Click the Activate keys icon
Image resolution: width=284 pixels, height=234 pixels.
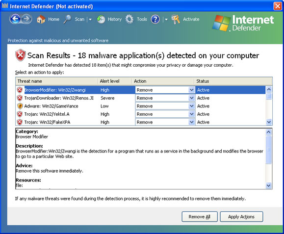click(176, 19)
